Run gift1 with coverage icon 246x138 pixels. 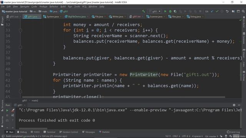point(175,11)
